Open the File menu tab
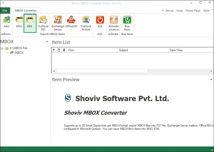This screenshot has width=214, height=152. [x=5, y=11]
